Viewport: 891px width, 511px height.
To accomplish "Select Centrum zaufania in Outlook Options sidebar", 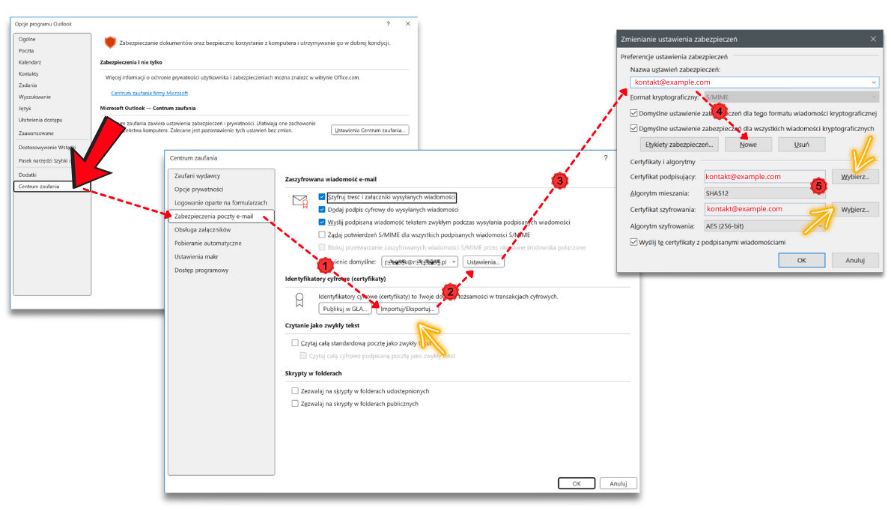I will click(x=52, y=187).
